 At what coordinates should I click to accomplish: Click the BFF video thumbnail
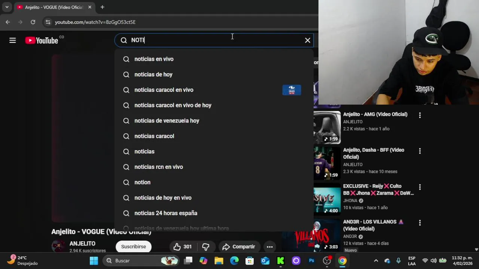click(x=327, y=163)
